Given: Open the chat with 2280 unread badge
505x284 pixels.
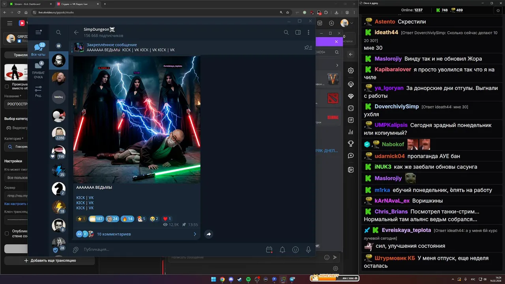Looking at the screenshot, I should [x=59, y=134].
